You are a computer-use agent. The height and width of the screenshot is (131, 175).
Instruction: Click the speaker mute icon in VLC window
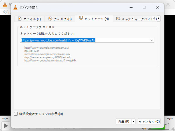point(144,128)
